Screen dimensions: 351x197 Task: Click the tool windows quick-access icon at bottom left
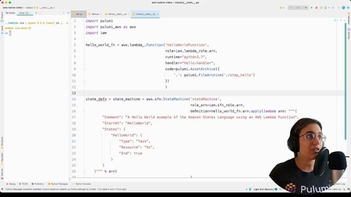coord(2,189)
